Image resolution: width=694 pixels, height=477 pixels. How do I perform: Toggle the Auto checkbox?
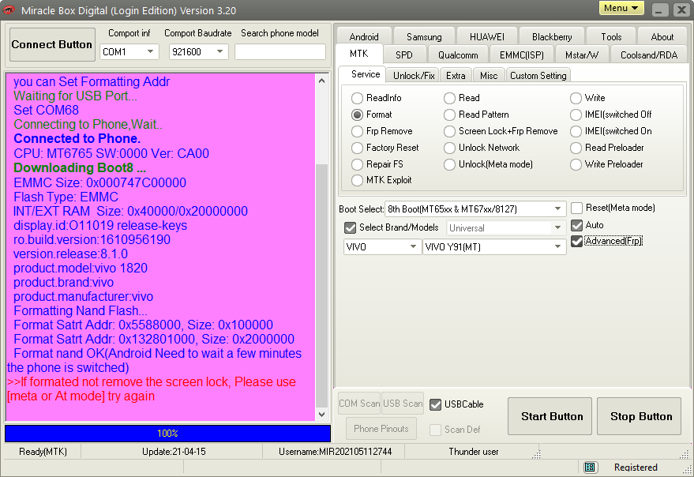pos(576,225)
